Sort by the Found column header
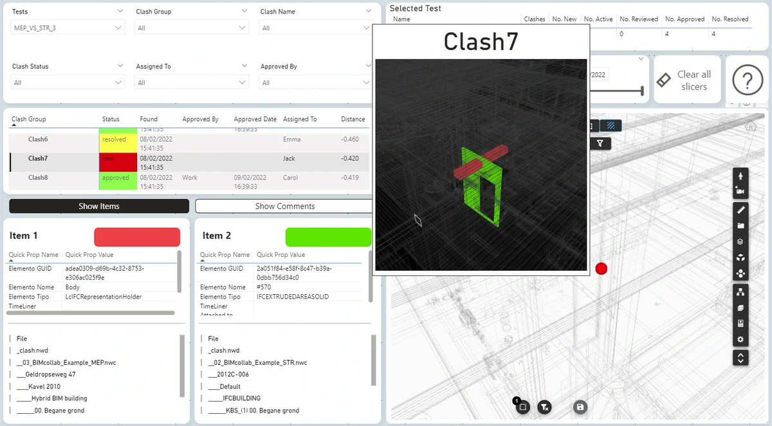772x426 pixels. [149, 119]
